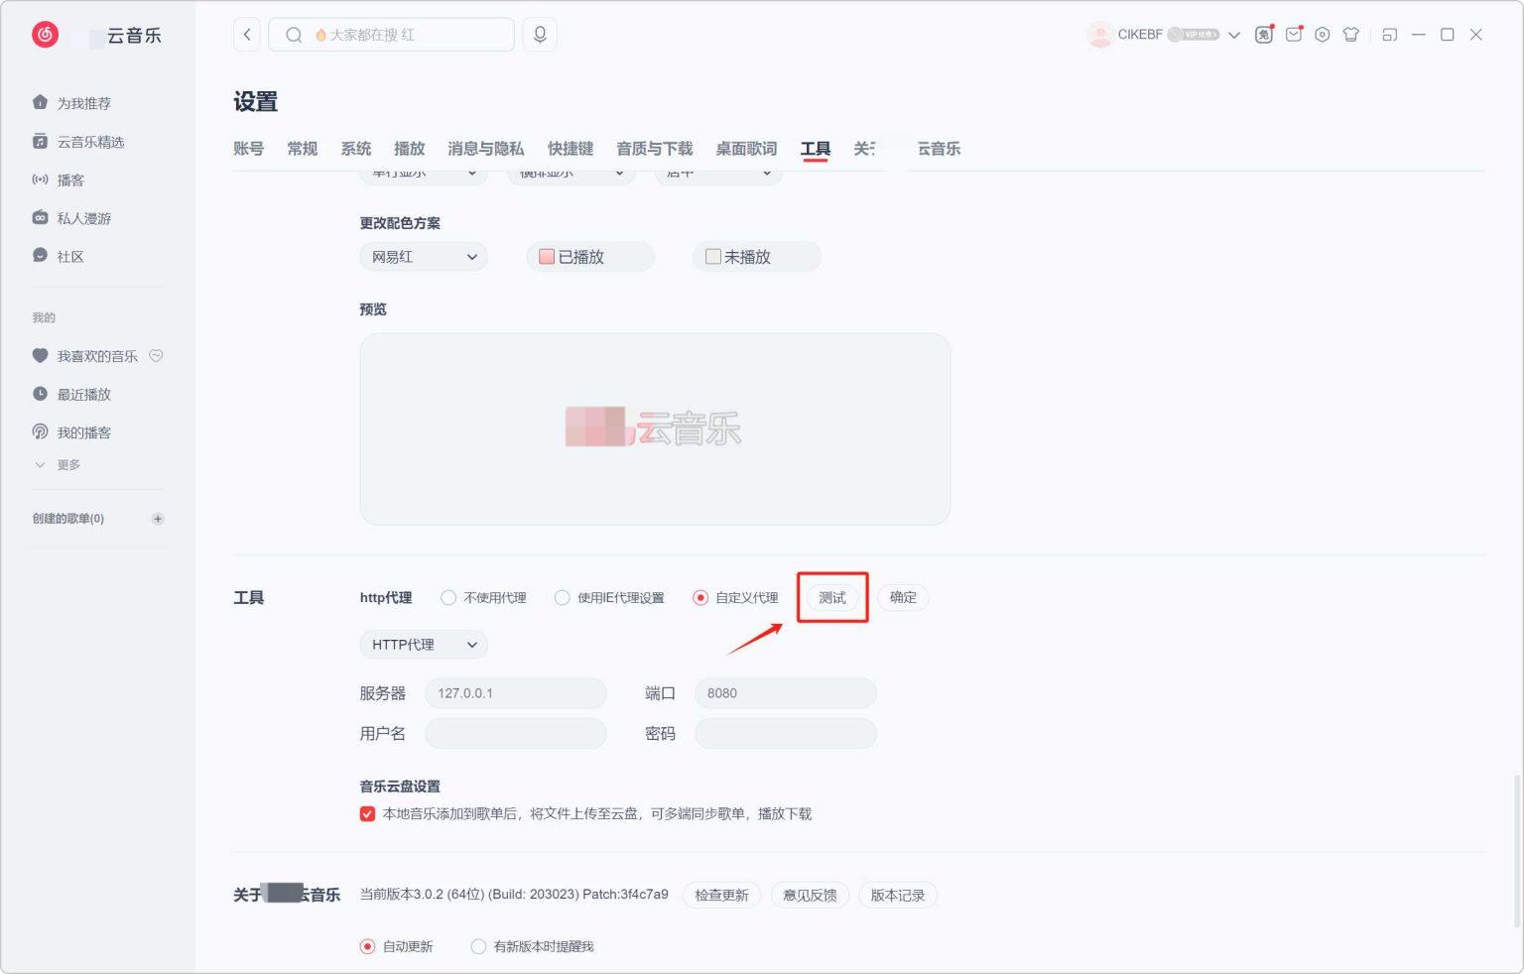This screenshot has height=974, width=1524.
Task: Switch to the 音质与下载 tab
Action: (x=654, y=149)
